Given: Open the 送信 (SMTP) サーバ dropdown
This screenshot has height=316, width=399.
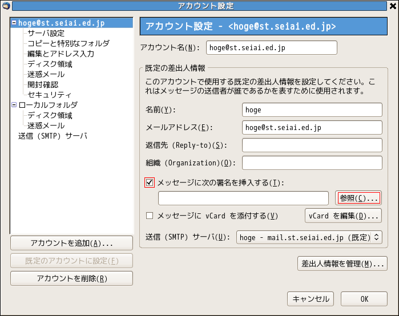Looking at the screenshot, I should pos(309,237).
